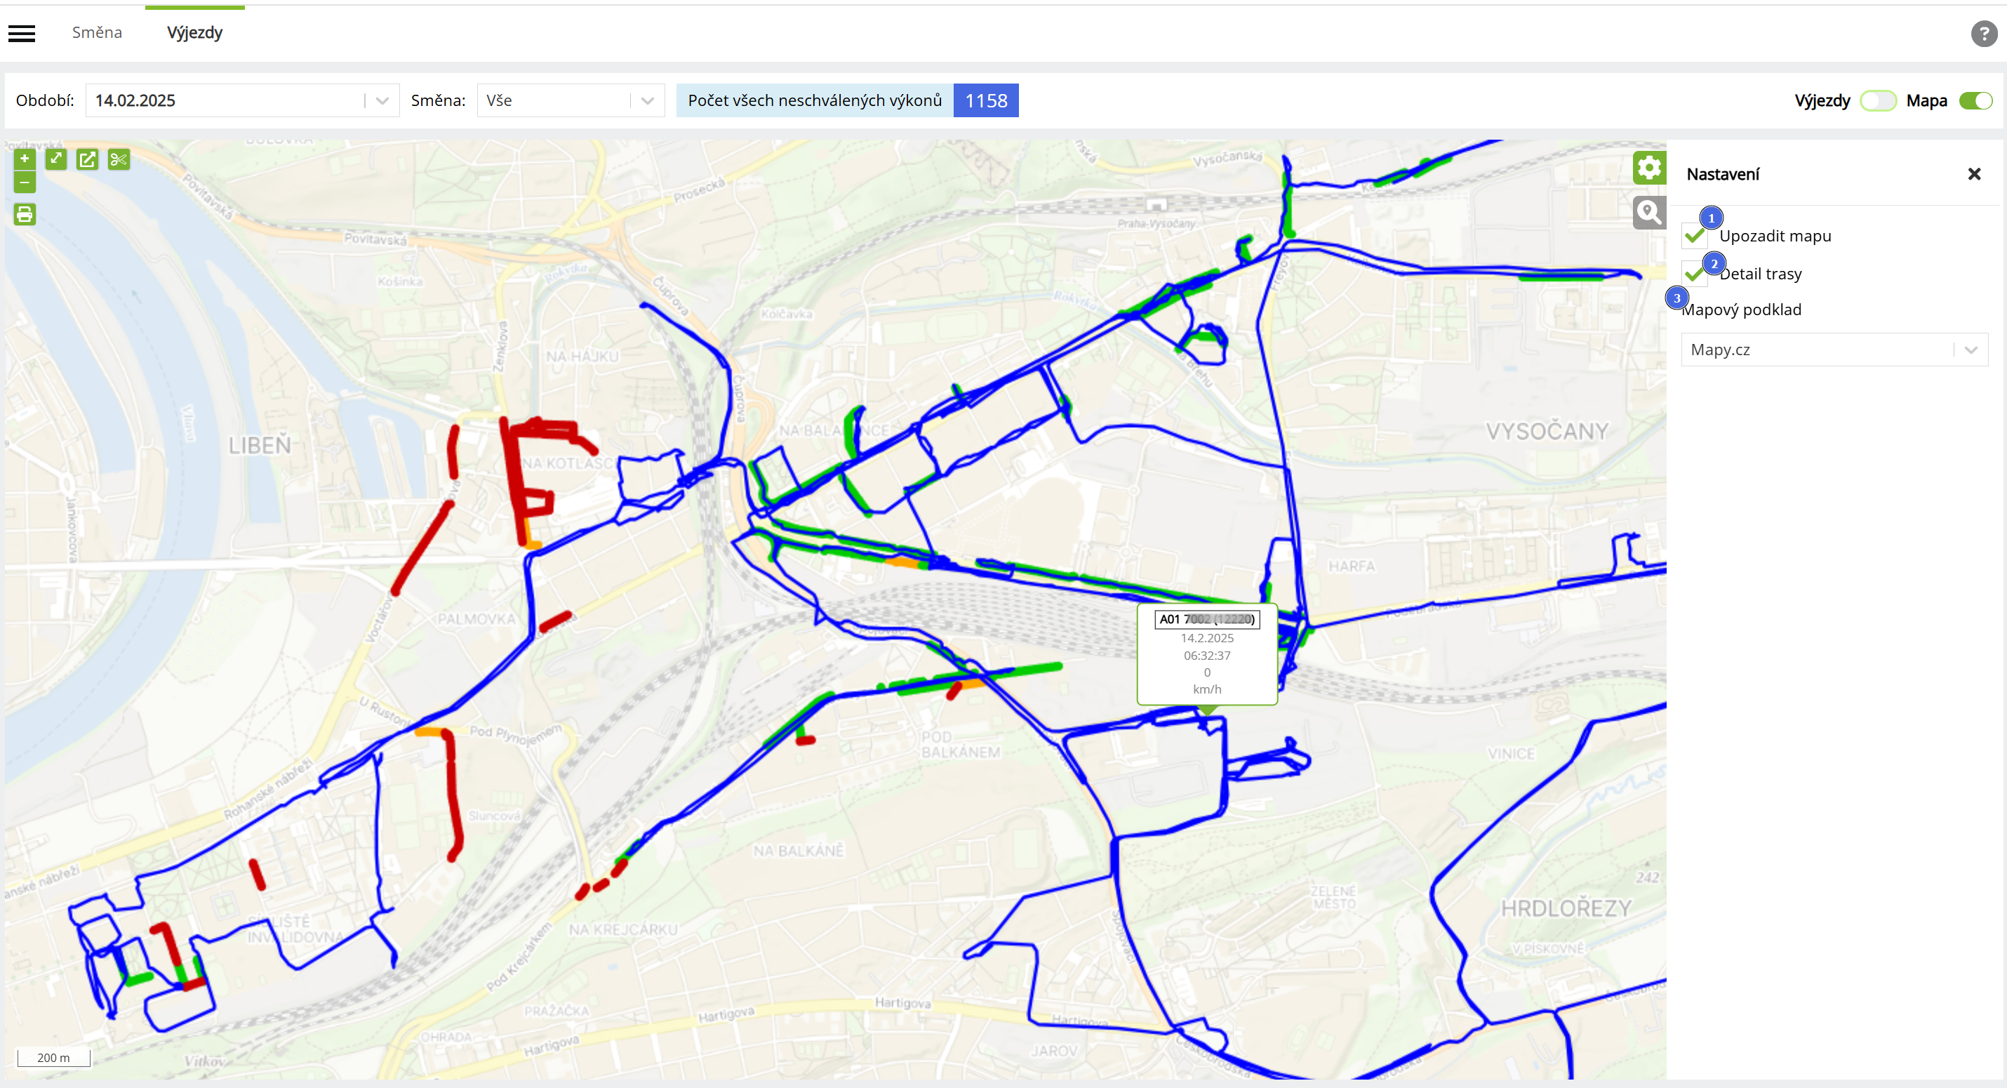Open the help question mark icon

pos(1984,34)
